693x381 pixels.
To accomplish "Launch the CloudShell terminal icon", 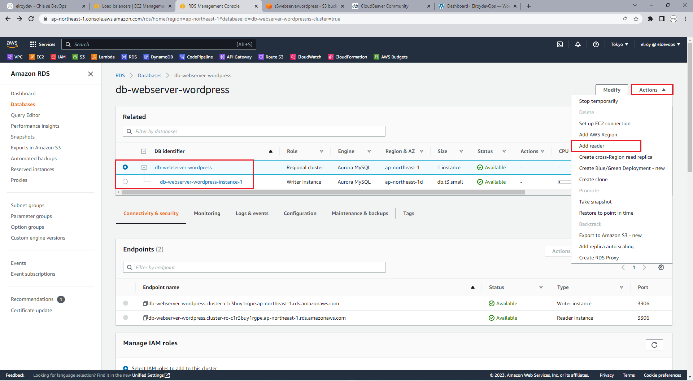I will [560, 44].
